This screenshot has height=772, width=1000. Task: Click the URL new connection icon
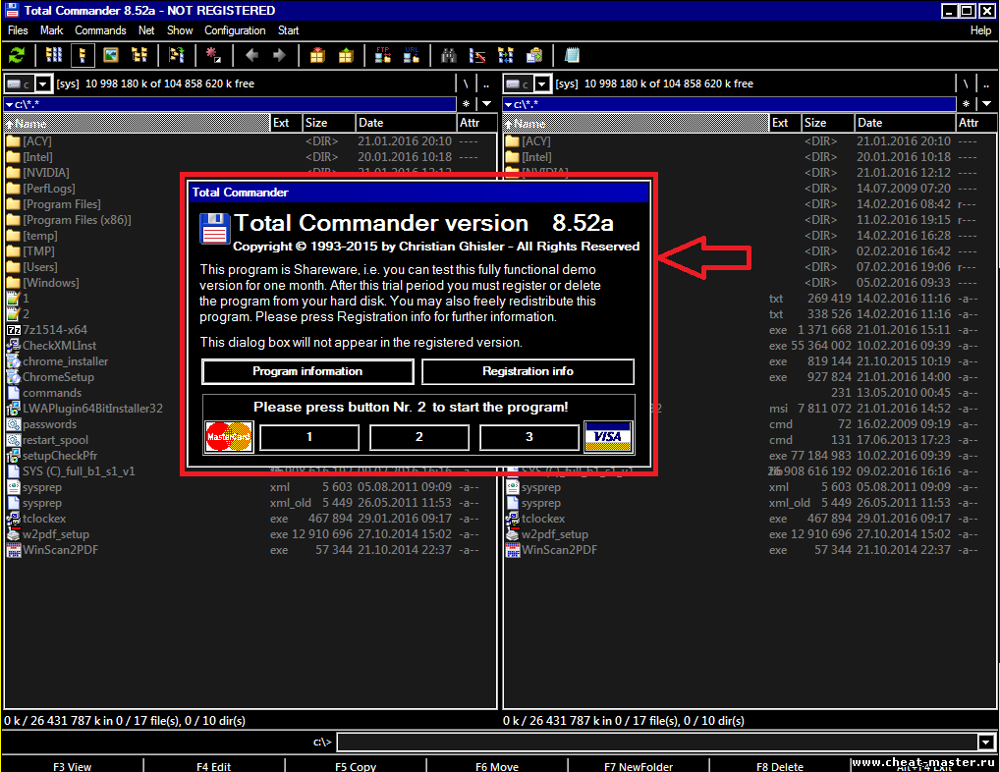411,56
